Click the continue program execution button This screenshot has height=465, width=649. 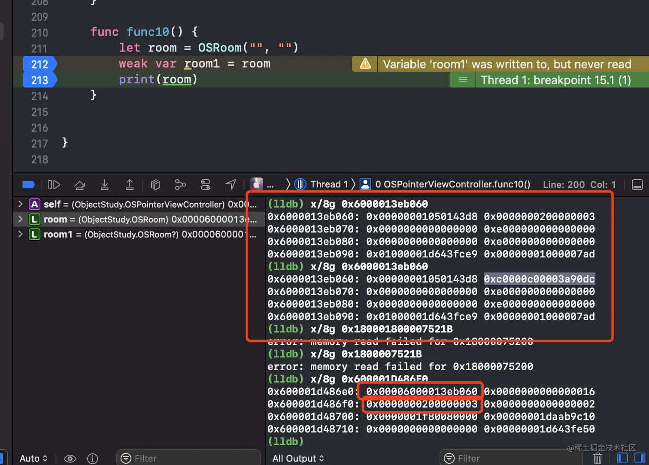(x=54, y=184)
